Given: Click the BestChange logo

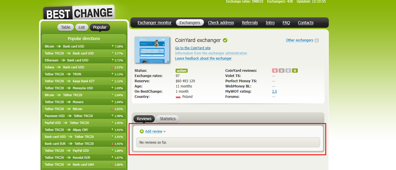Looking at the screenshot, I should tap(79, 13).
